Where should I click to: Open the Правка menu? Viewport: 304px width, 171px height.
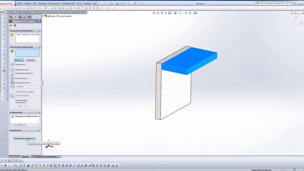point(28,3)
